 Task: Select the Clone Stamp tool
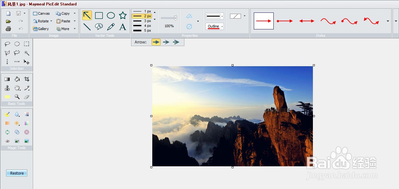tap(7, 88)
